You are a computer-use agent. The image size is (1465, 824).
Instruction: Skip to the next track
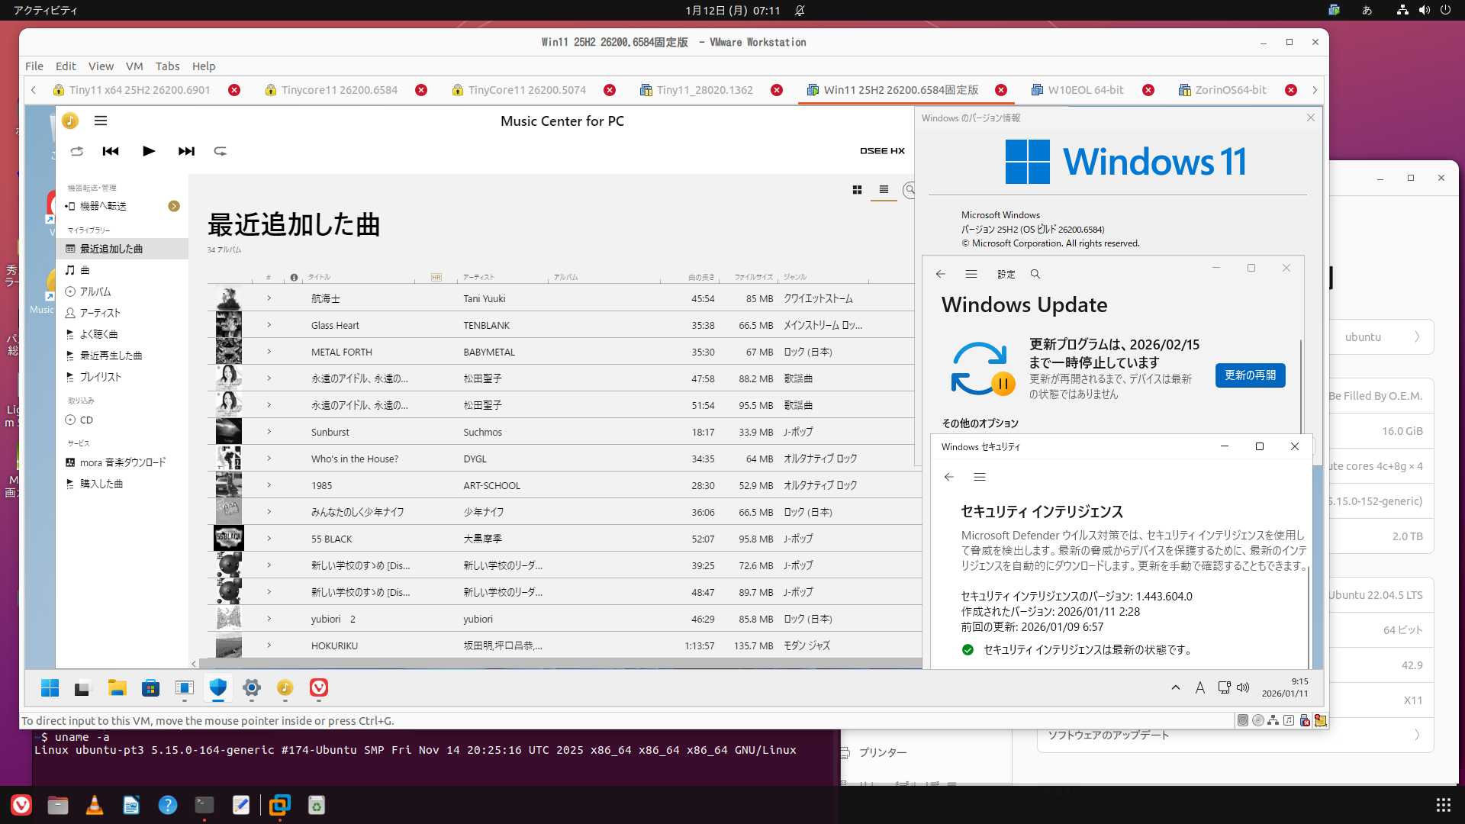[x=186, y=151]
